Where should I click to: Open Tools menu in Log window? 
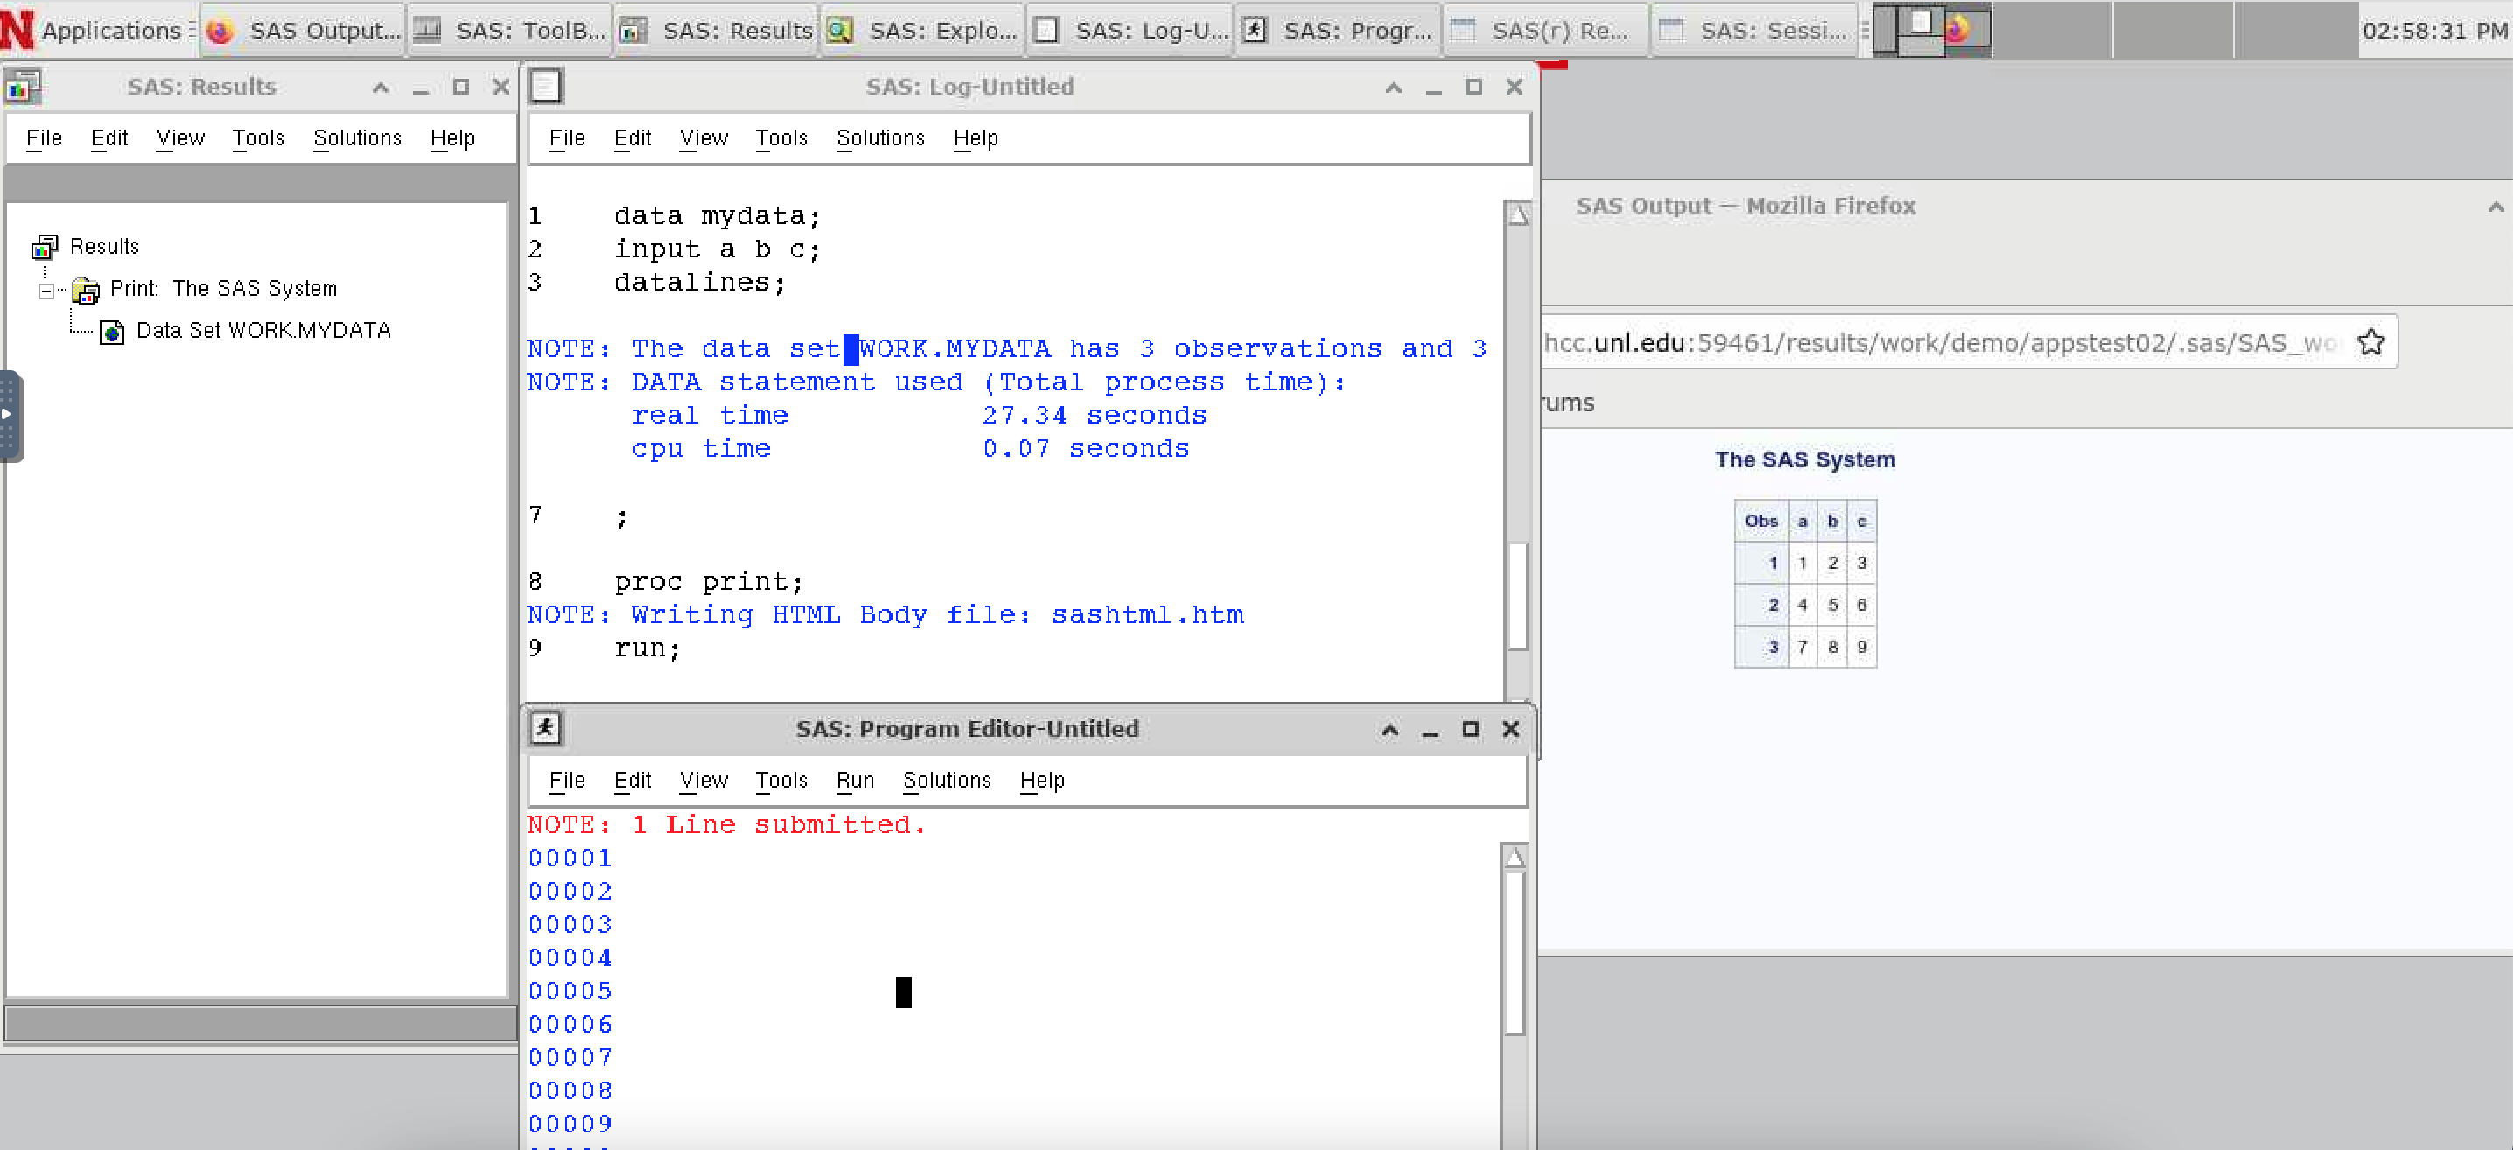[780, 137]
